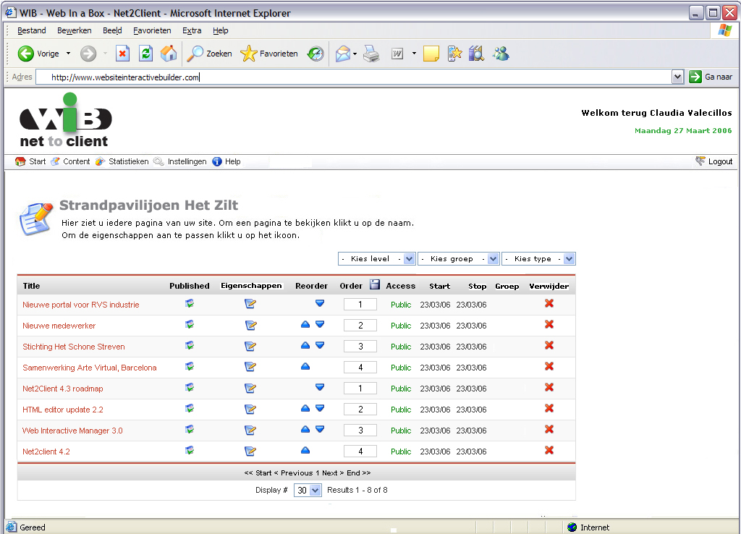This screenshot has height=534, width=741.
Task: Open the Bestand menu
Action: [x=32, y=30]
